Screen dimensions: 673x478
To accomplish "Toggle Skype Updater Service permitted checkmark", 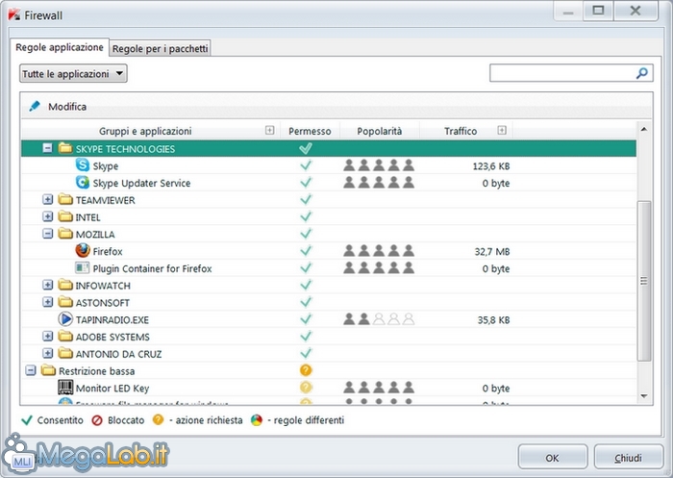I will (x=306, y=183).
